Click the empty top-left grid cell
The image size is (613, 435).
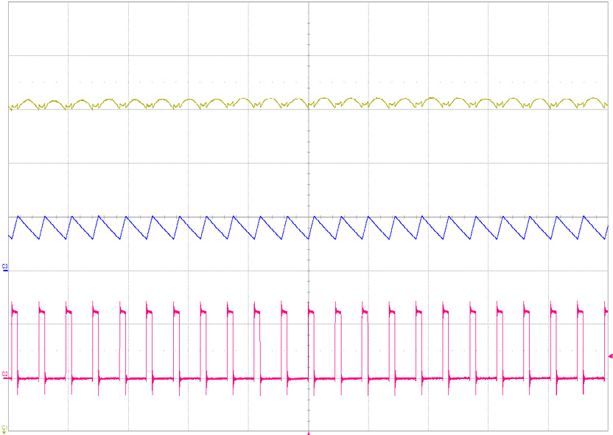38,28
